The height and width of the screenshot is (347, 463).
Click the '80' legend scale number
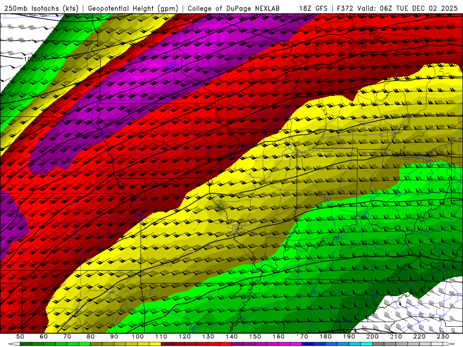91,337
